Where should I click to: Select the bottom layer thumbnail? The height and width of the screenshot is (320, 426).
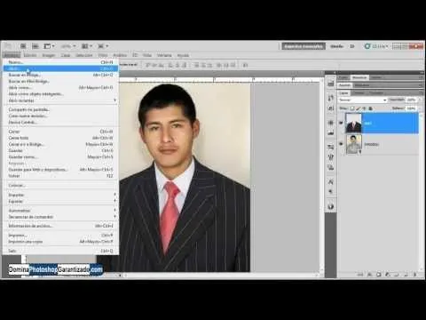point(354,144)
